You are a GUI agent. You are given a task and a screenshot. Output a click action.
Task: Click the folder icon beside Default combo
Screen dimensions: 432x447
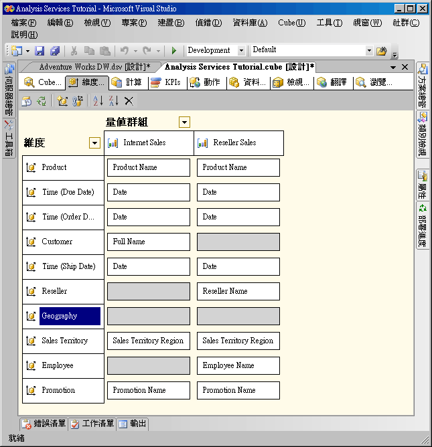click(382, 51)
